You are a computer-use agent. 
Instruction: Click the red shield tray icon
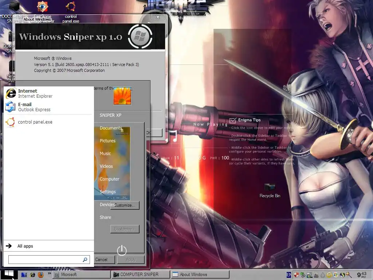(x=296, y=275)
